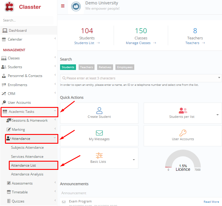The width and height of the screenshot is (222, 206).
Task: Click the Calendar sidebar icon
Action: pyautogui.click(x=4, y=39)
